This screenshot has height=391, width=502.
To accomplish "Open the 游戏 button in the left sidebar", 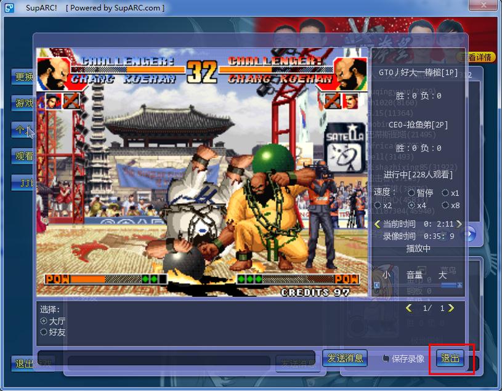I will [22, 103].
